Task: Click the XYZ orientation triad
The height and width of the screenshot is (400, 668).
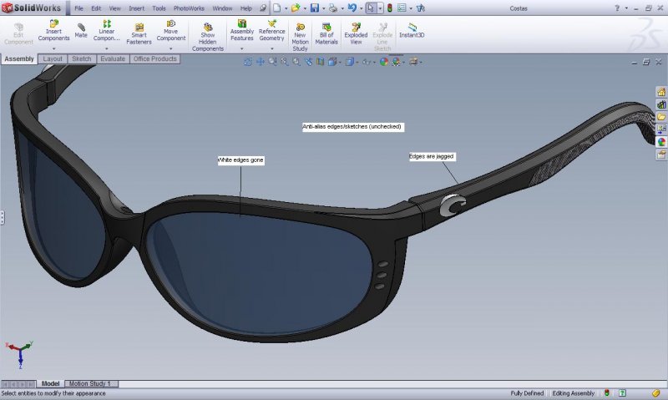Action: pos(19,353)
